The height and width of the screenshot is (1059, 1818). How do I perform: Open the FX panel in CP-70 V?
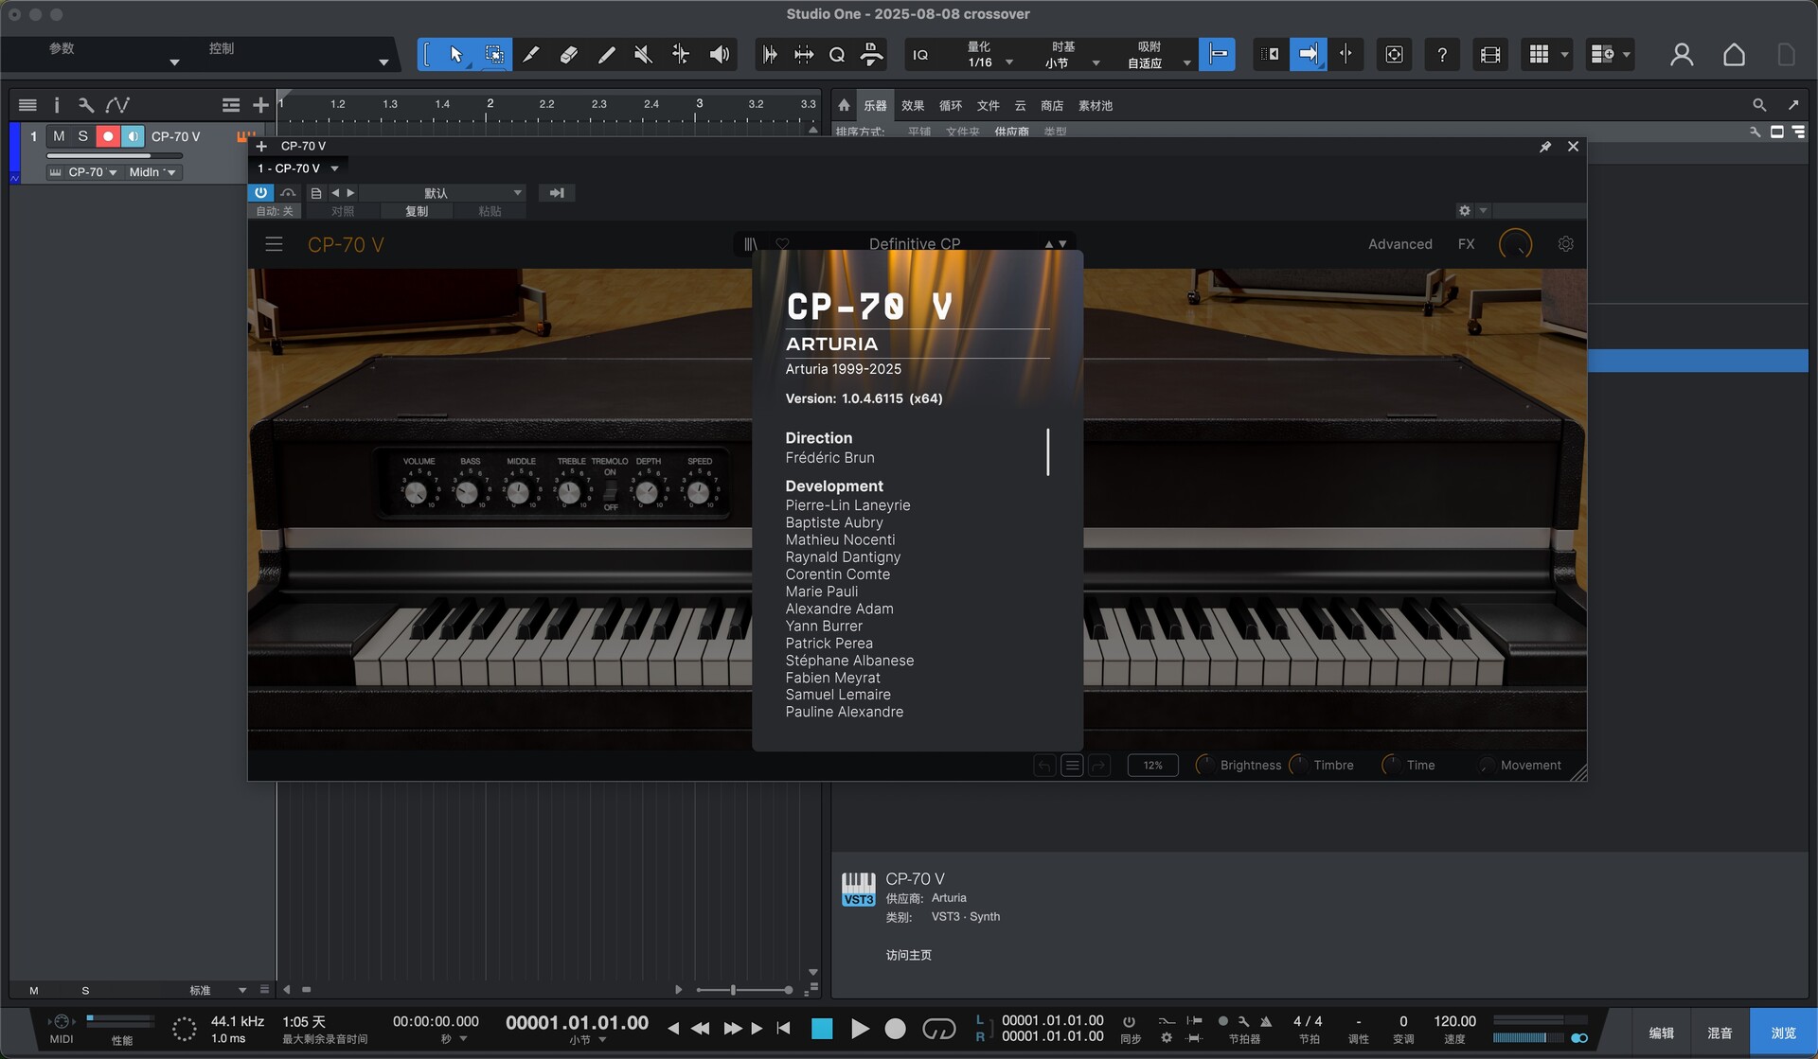click(1466, 244)
